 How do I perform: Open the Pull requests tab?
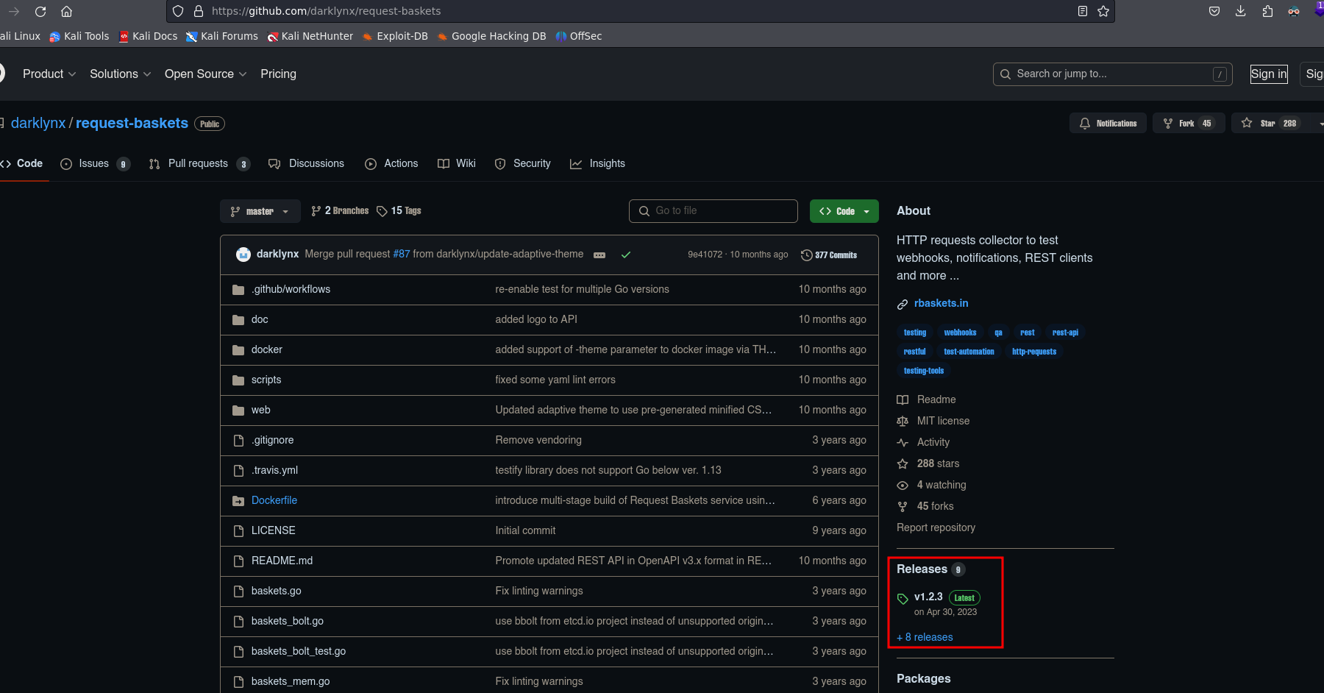click(199, 164)
